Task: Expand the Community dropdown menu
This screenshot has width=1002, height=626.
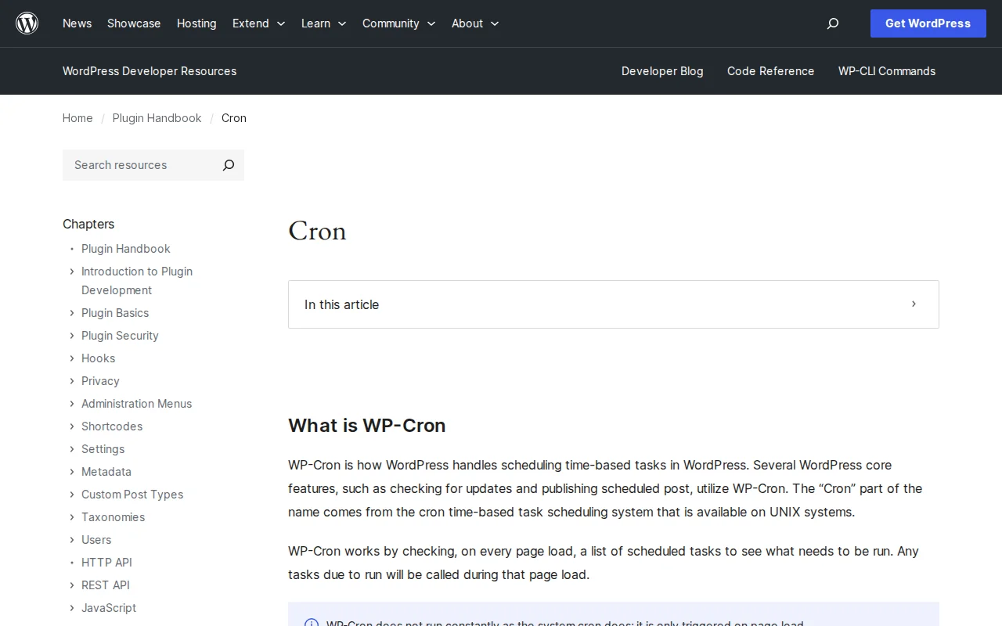Action: 398,23
